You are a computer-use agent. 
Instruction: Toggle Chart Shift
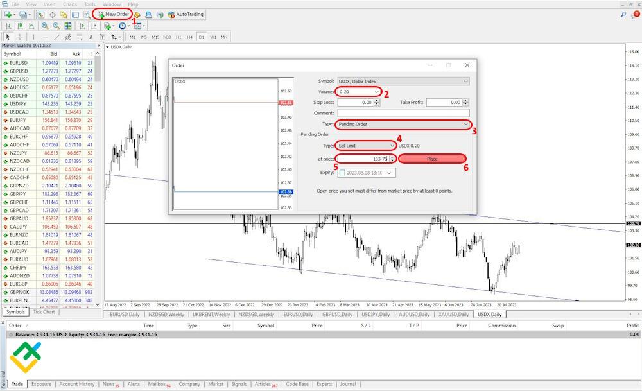tap(93, 26)
